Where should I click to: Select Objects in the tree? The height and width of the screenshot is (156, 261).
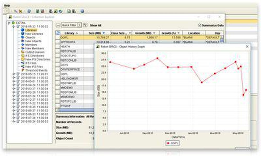(30, 37)
